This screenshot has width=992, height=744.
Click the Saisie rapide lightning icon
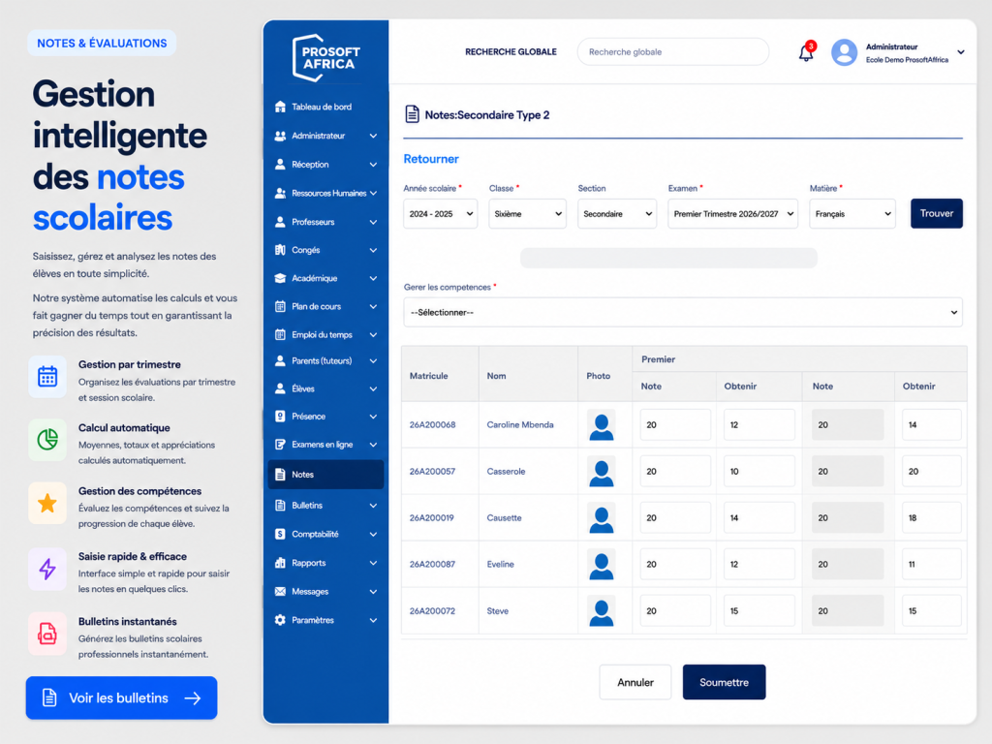pyautogui.click(x=47, y=569)
